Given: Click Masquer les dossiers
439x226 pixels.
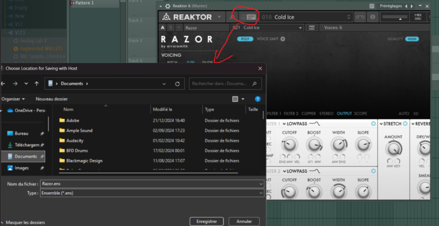Looking at the screenshot, I should pos(25,223).
